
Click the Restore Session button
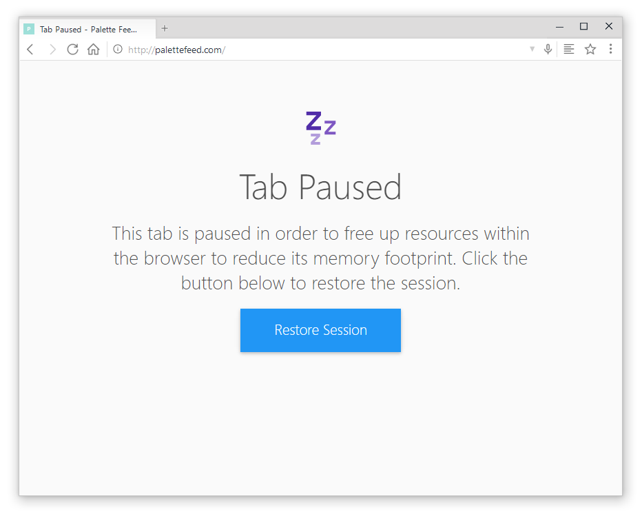coord(320,330)
